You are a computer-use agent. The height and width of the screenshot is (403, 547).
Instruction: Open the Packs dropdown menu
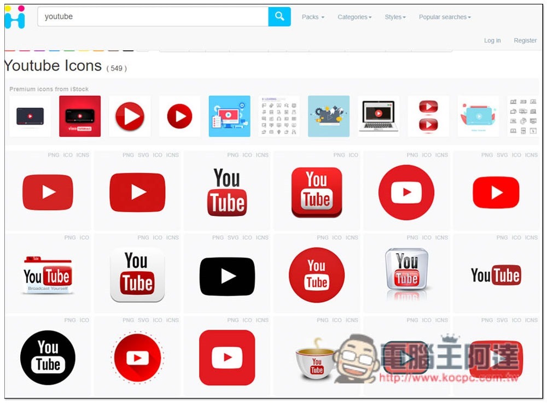click(313, 17)
